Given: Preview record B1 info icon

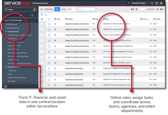Looking at the screenshot, I should (49, 35).
